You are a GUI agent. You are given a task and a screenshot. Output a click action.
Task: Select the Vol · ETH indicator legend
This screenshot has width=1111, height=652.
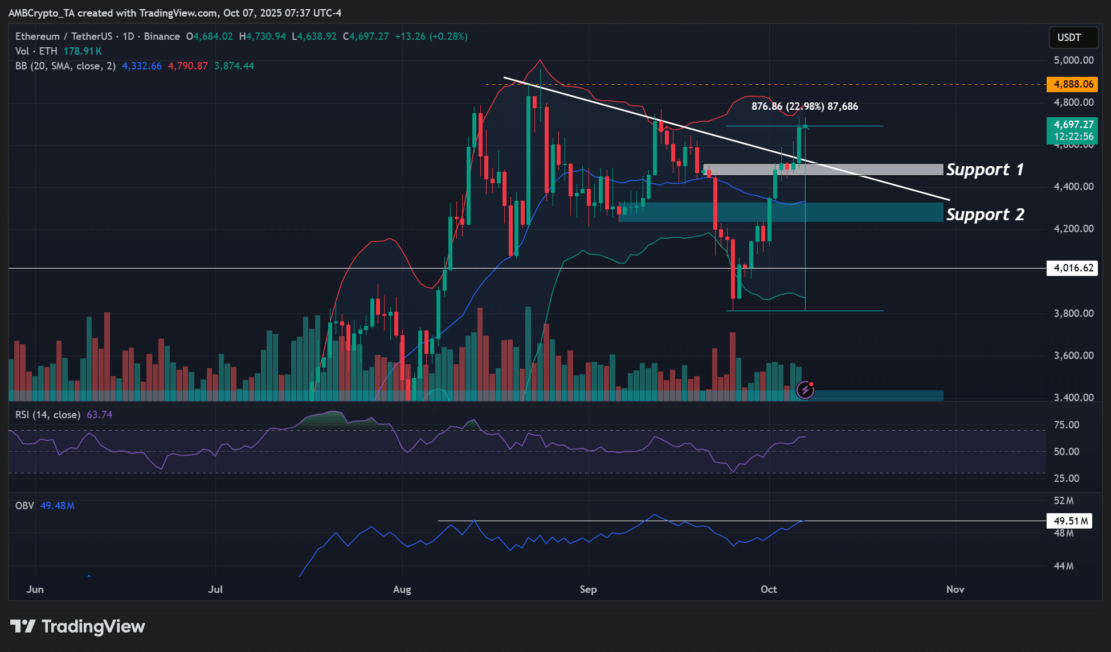tap(36, 51)
